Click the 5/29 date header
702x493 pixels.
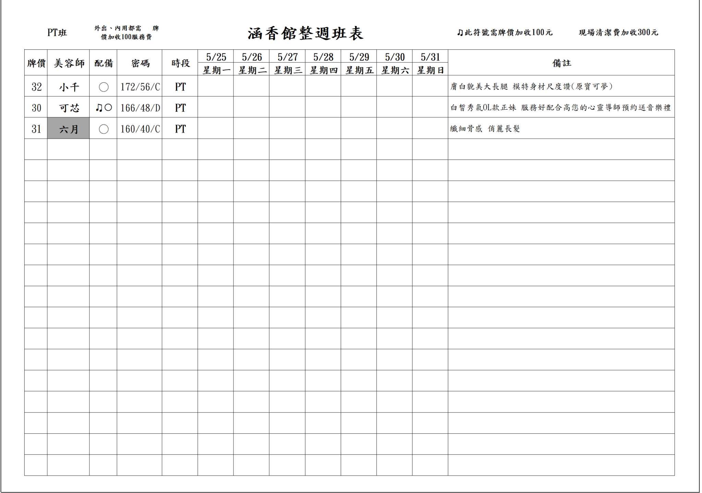359,56
